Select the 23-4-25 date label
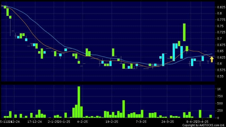Viewport: 226px width, 127px height. tap(203, 122)
